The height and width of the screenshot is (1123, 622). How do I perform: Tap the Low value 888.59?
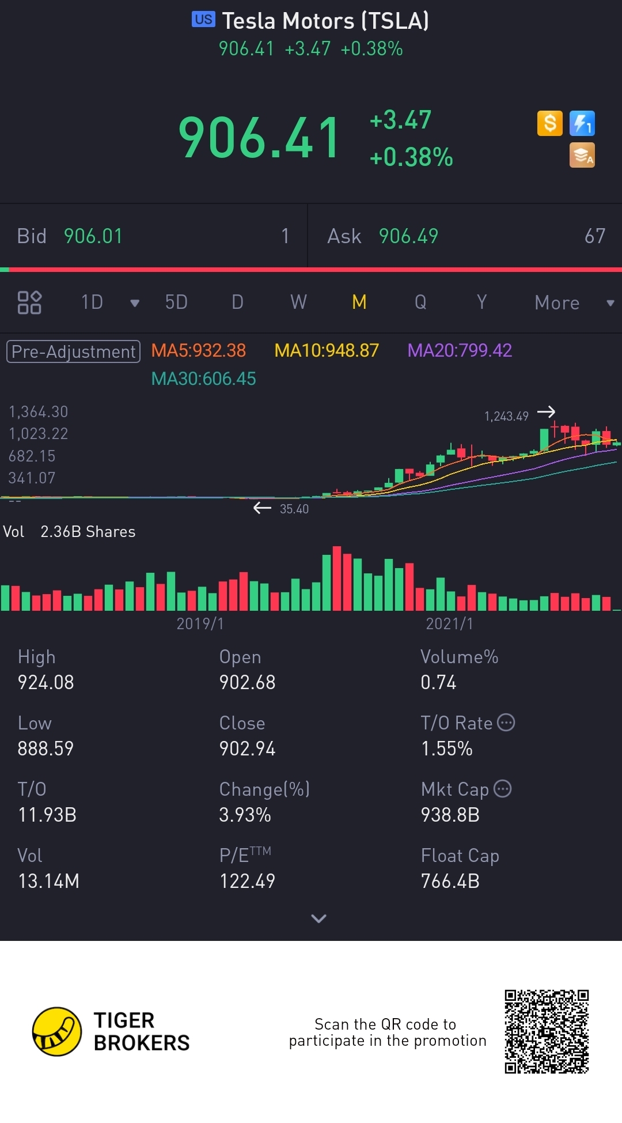(45, 748)
